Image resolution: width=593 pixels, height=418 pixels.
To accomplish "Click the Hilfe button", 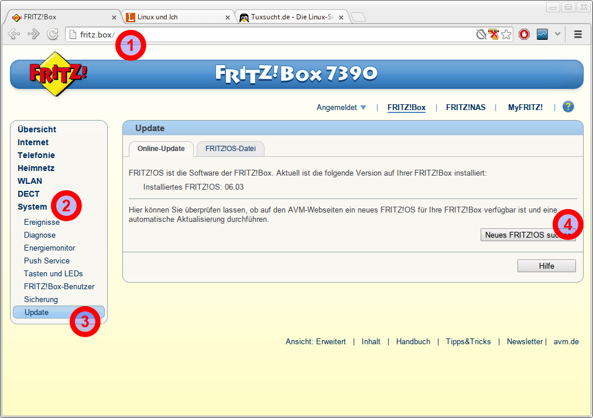I will (x=546, y=266).
